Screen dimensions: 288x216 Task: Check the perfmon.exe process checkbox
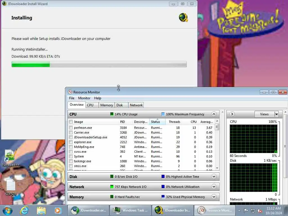click(x=71, y=127)
